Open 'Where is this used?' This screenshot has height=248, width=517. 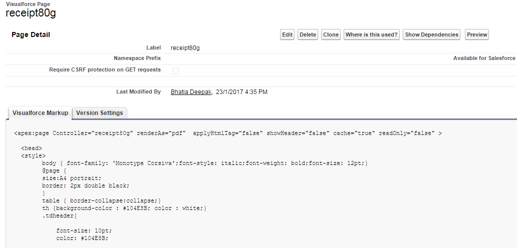[371, 34]
